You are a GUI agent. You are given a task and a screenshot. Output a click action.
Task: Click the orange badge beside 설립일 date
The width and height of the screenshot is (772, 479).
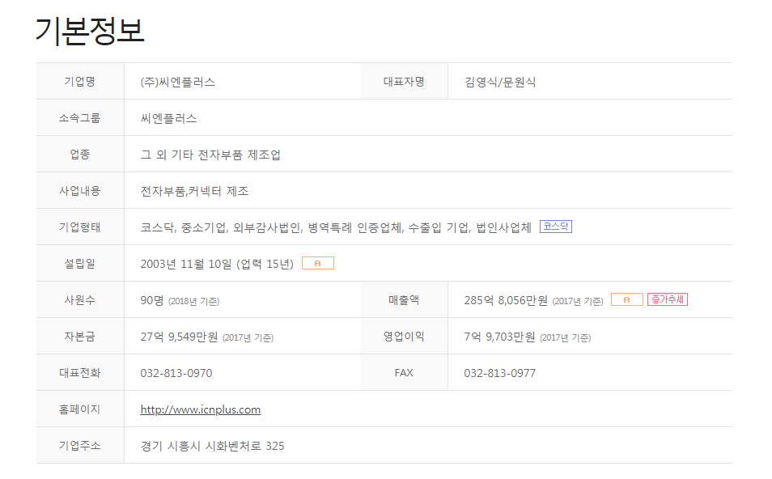click(317, 264)
